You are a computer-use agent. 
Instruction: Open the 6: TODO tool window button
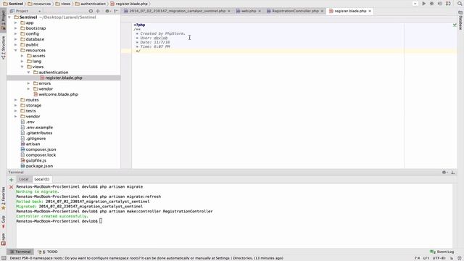tap(48, 252)
